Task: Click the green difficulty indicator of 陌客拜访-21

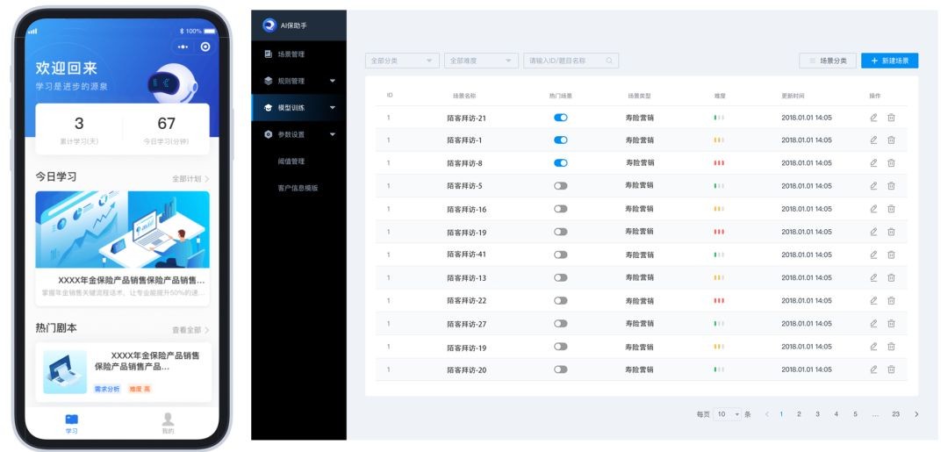Action: [719, 118]
